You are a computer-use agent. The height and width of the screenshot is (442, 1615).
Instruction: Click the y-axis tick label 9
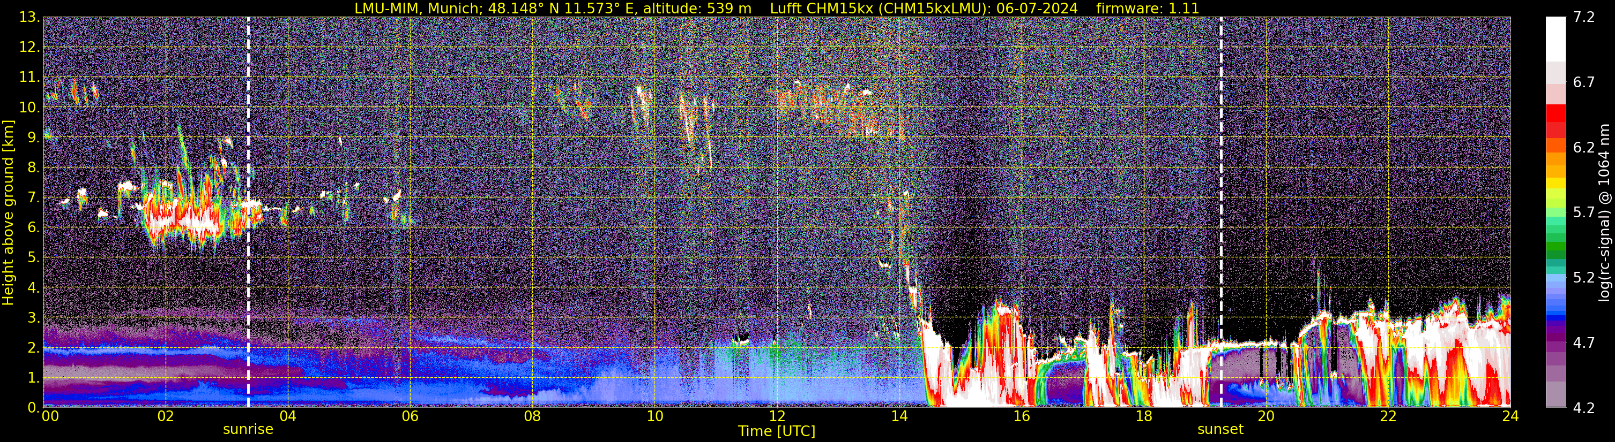(34, 138)
